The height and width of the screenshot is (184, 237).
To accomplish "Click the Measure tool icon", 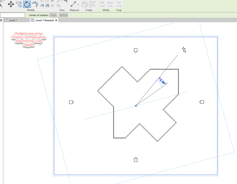I will coord(73,4).
